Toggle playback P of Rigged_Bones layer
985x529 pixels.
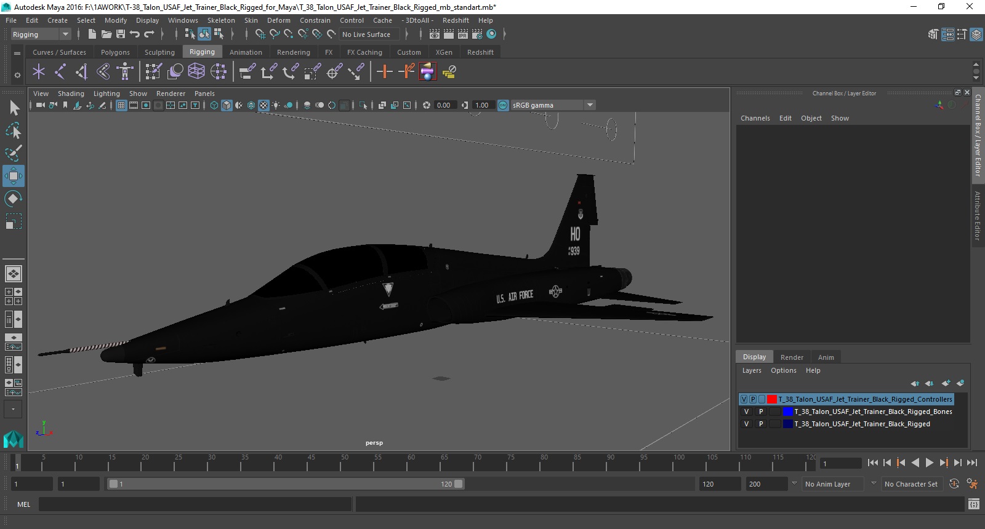click(761, 412)
